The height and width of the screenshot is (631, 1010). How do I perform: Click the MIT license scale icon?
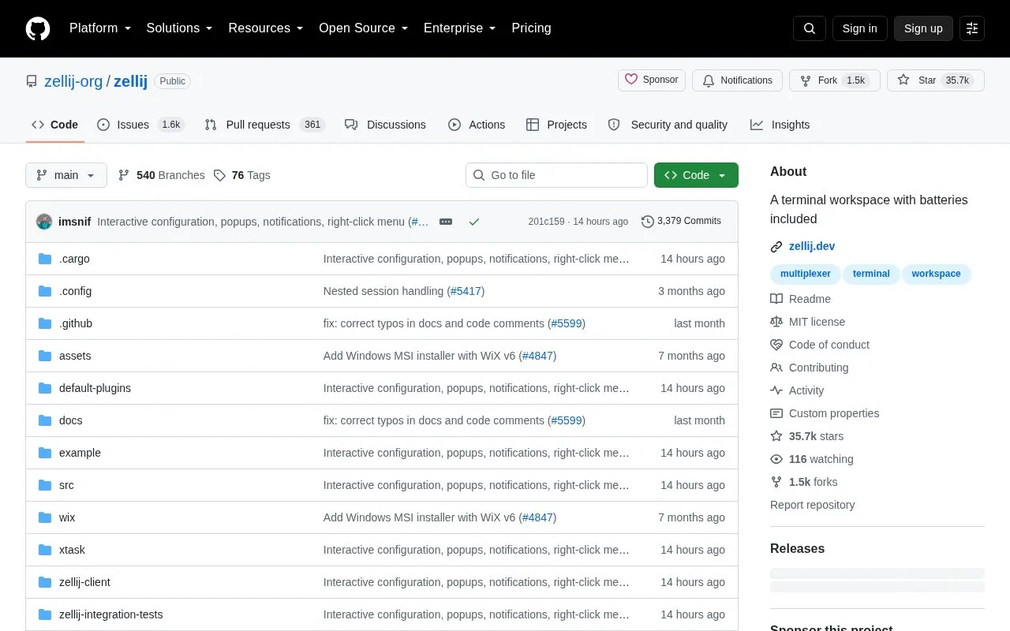coord(776,322)
